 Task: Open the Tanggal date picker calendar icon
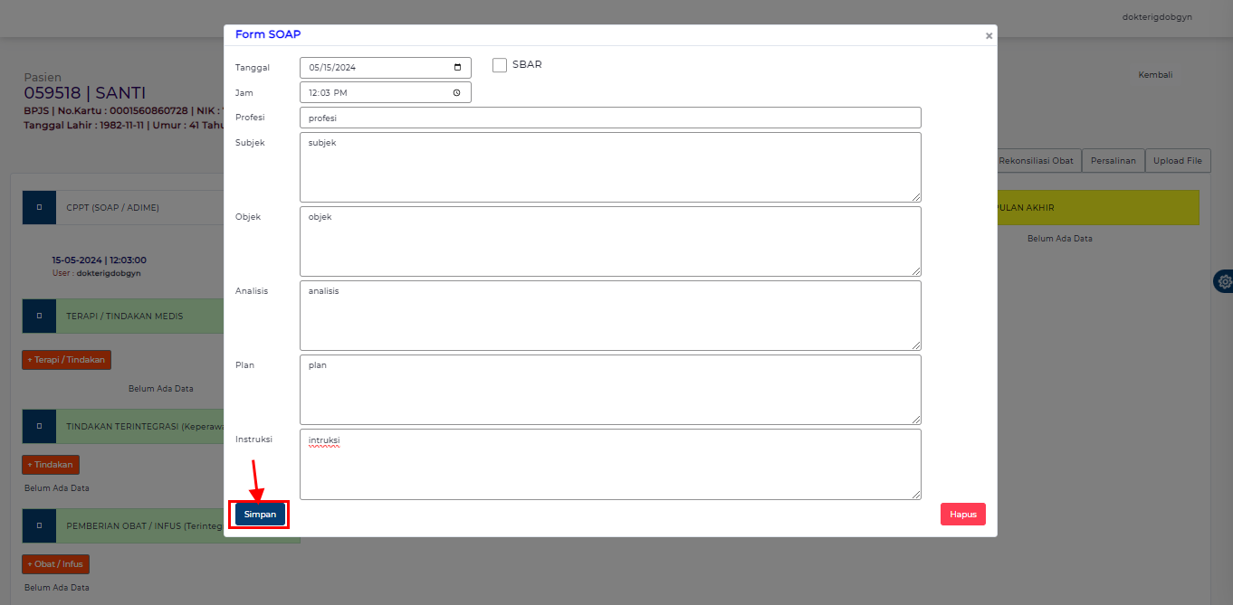[459, 67]
